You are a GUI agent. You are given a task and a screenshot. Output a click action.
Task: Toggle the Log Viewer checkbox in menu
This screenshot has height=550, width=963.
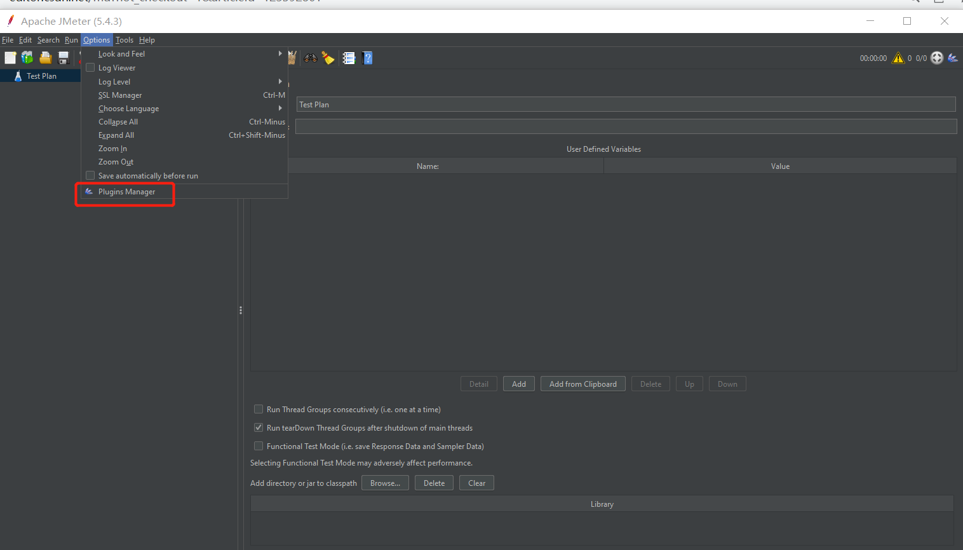90,67
